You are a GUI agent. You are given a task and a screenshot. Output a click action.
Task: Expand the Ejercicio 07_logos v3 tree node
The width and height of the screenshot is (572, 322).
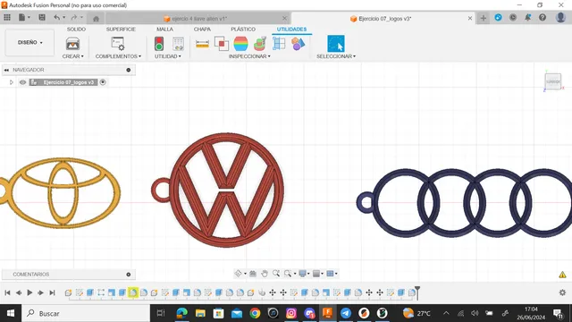[x=12, y=82]
